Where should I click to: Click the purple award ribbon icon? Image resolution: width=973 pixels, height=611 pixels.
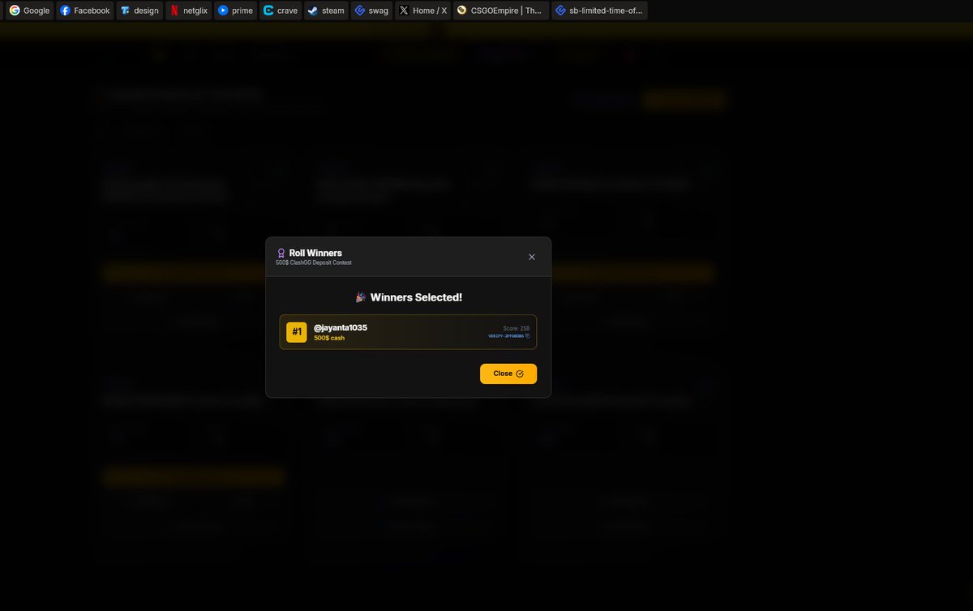pyautogui.click(x=281, y=253)
